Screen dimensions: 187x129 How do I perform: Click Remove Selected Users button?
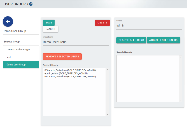point(62,57)
